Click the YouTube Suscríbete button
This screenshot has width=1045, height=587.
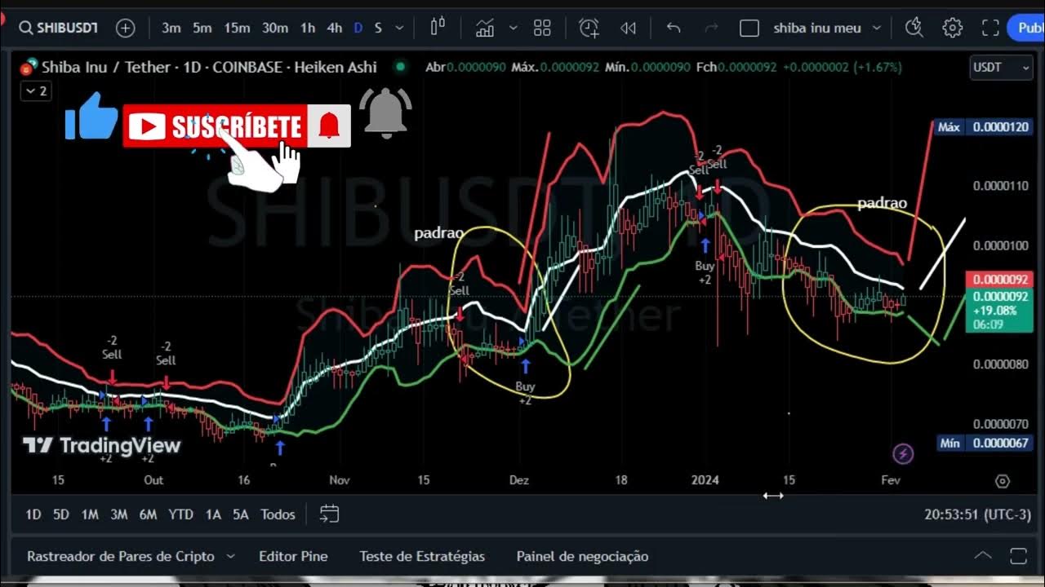click(x=216, y=126)
